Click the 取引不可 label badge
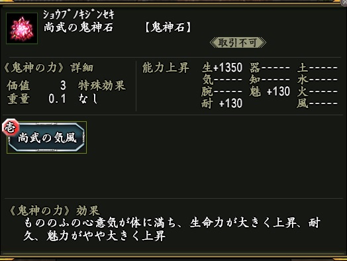Screen dimensions: 347x261 click(x=238, y=42)
